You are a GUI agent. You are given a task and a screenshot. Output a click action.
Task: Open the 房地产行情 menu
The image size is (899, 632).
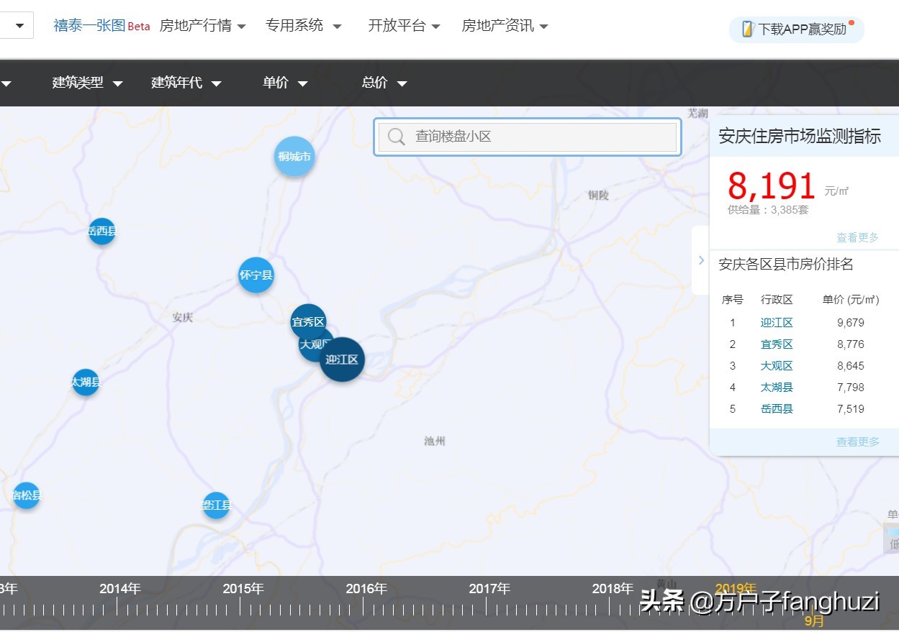(x=202, y=26)
